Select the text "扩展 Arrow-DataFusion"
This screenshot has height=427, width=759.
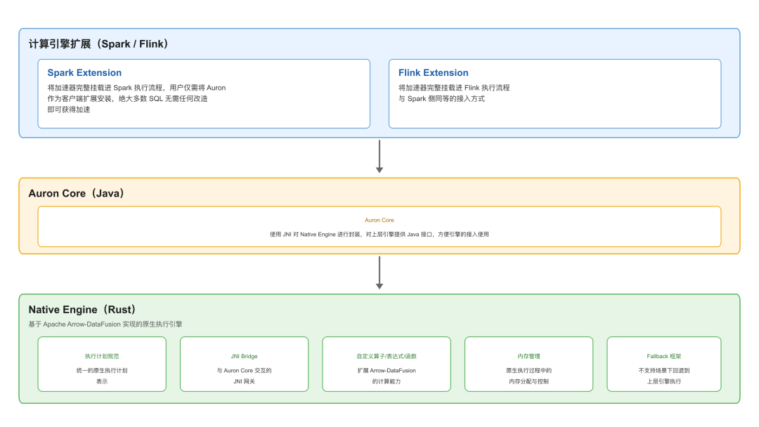[387, 370]
